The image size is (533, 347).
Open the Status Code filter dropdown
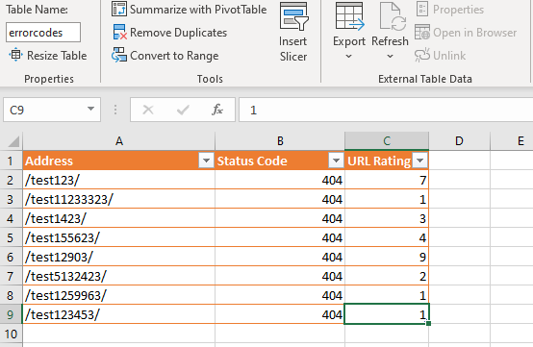(336, 161)
